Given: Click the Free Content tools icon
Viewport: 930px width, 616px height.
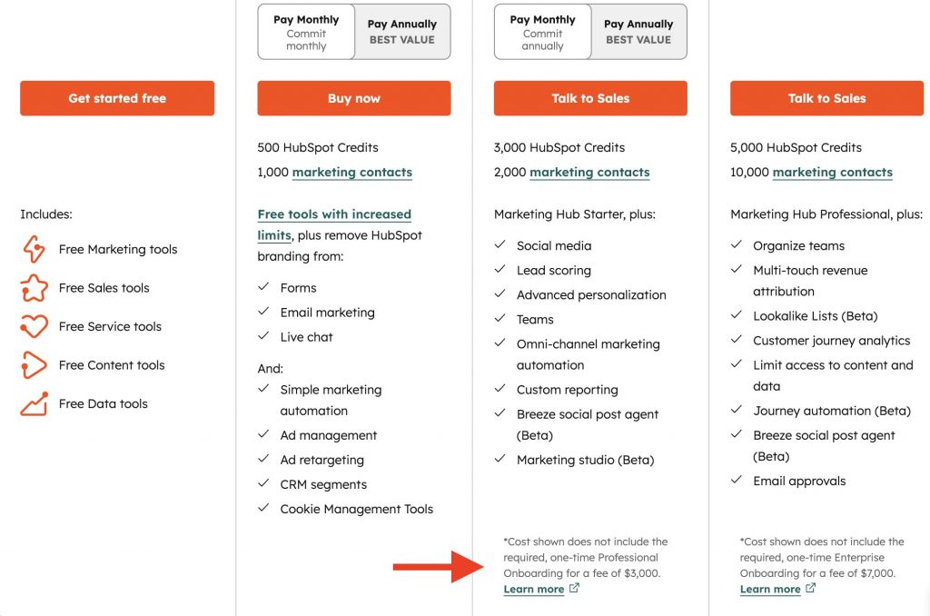Looking at the screenshot, I should [x=36, y=365].
